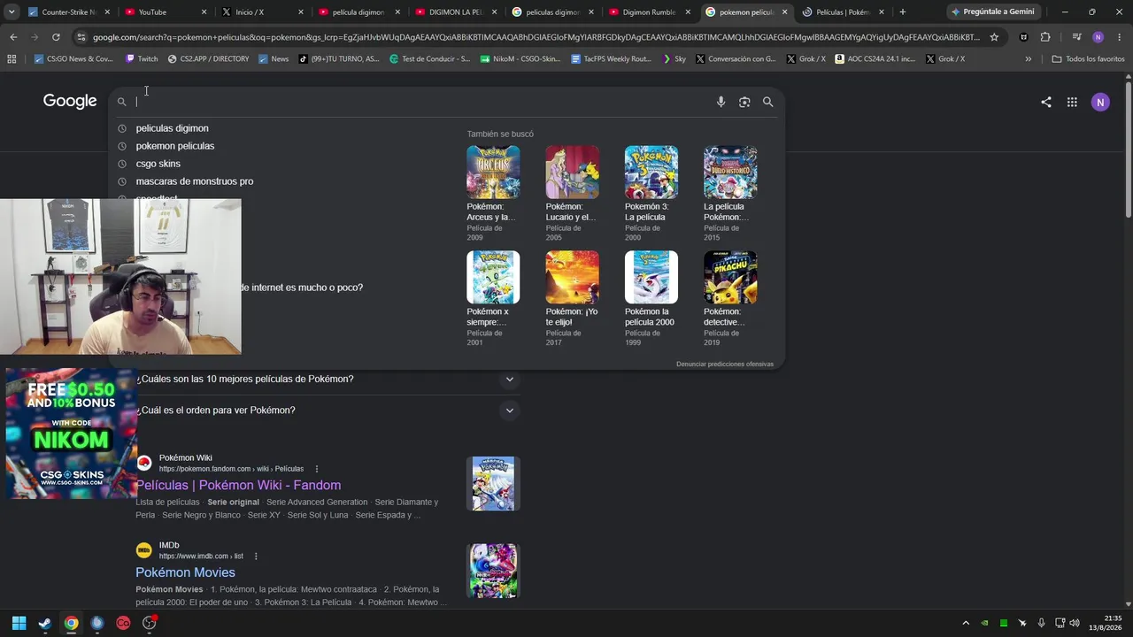
Task: Open the Todos los favoritos folder
Action: pos(1088,58)
